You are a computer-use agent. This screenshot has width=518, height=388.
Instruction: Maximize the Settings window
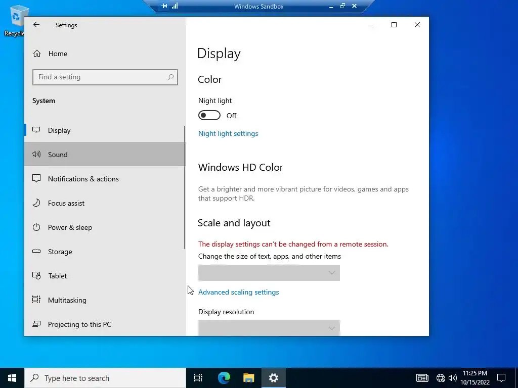click(394, 25)
